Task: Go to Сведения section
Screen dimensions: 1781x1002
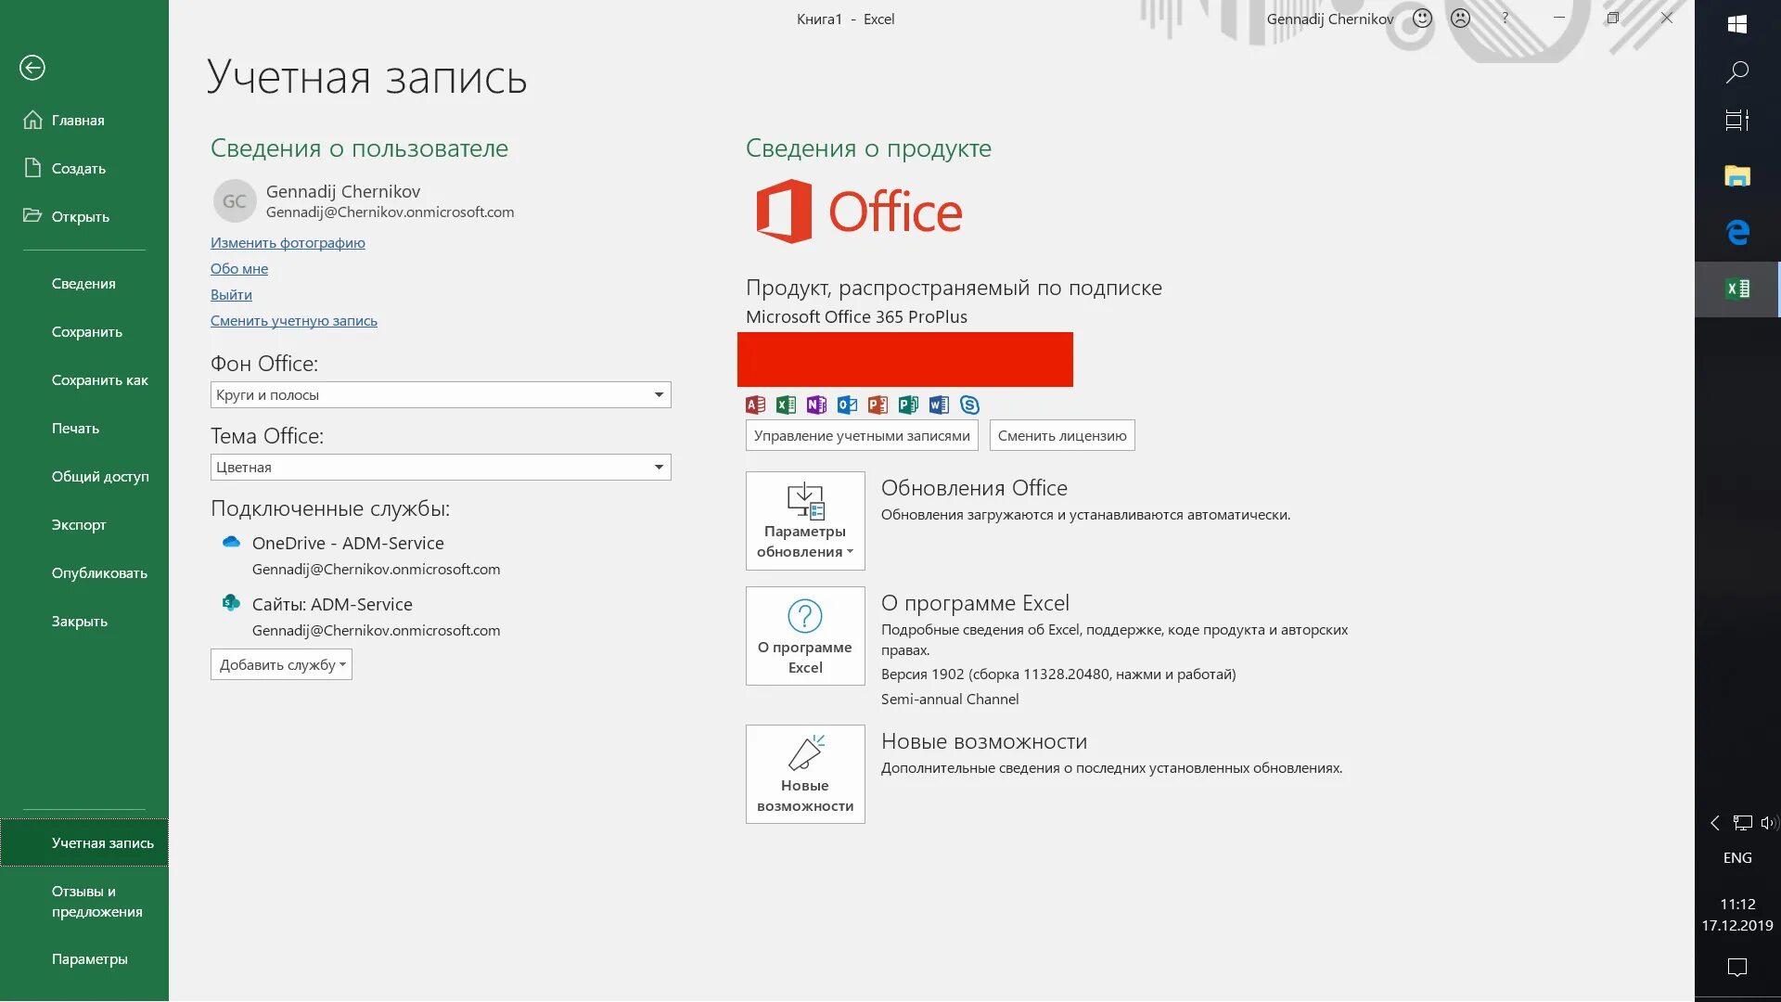Action: [x=83, y=283]
